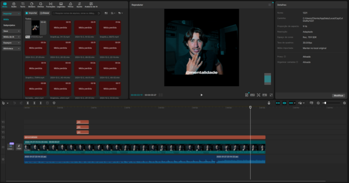The image size is (349, 183).
Task: Toggle the preview ratio scale icon
Action: [253, 95]
